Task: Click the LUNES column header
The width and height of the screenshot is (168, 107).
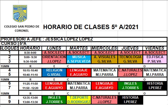Action: [54, 48]
